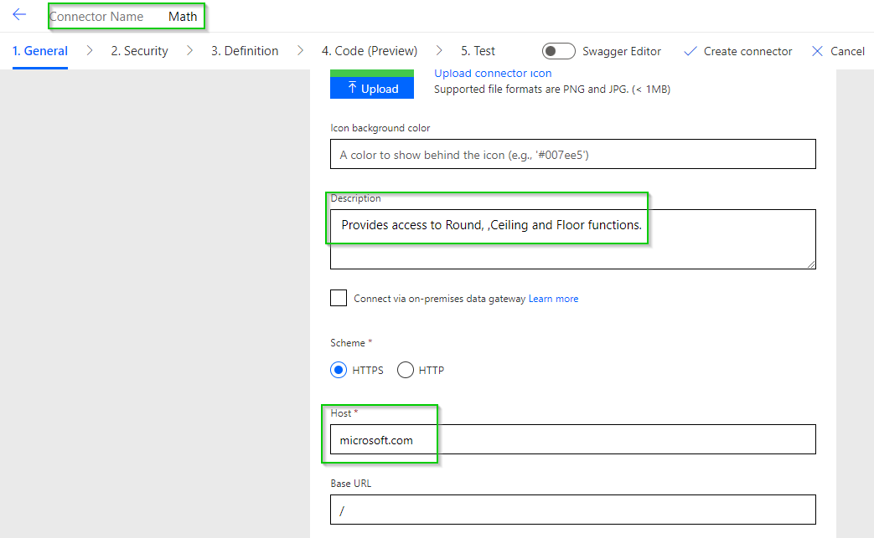The width and height of the screenshot is (874, 538).
Task: Click the Base URL input field
Action: [572, 510]
